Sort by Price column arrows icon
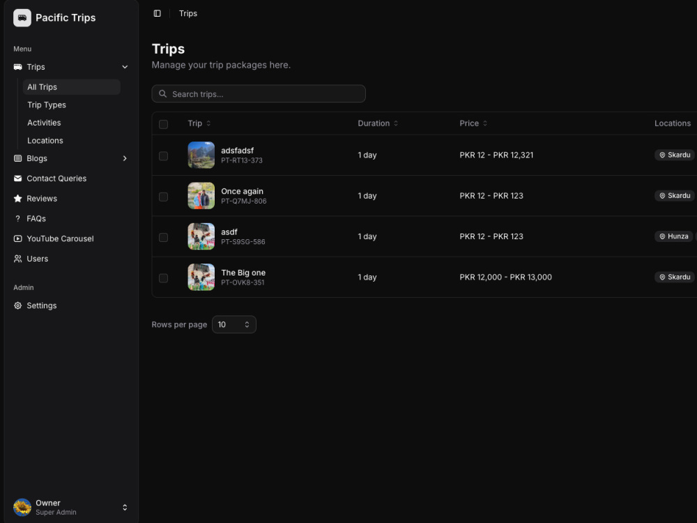This screenshot has width=697, height=523. pyautogui.click(x=485, y=123)
